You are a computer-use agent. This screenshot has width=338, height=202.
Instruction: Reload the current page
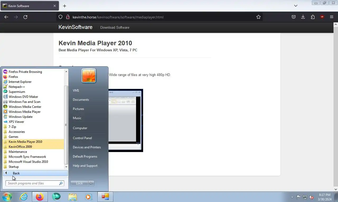(x=25, y=17)
